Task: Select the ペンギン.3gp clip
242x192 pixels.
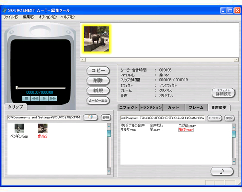Action: pos(19,131)
